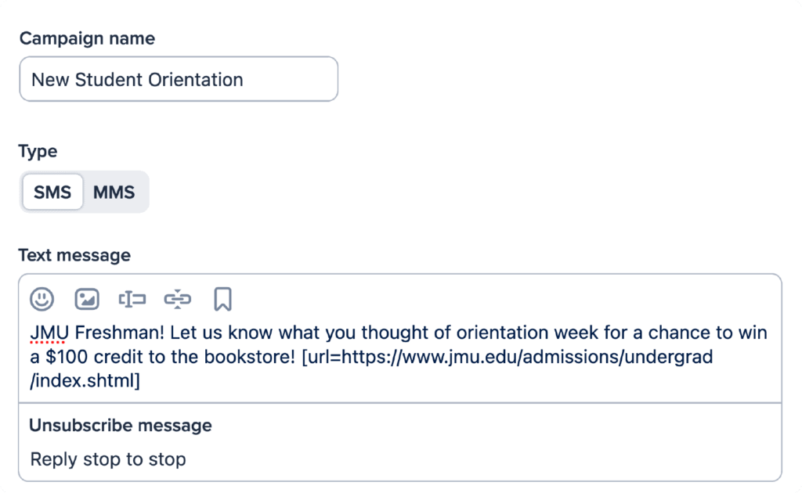Image resolution: width=802 pixels, height=493 pixels.
Task: Click inside the Campaign name field
Action: 179,79
